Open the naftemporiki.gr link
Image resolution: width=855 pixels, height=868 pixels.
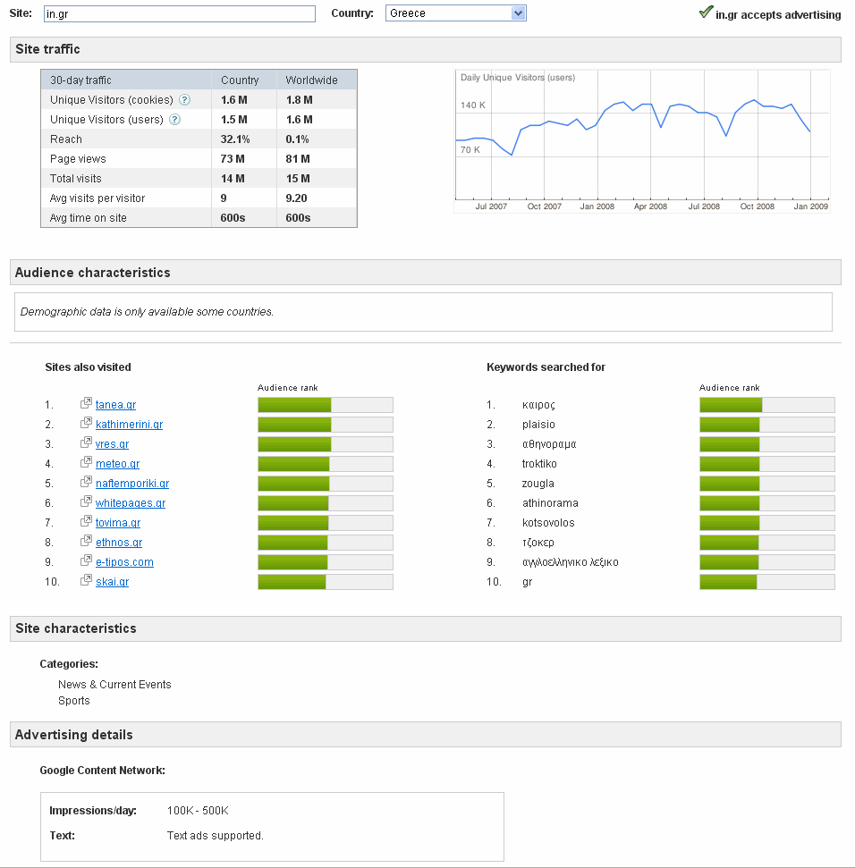[x=132, y=484]
